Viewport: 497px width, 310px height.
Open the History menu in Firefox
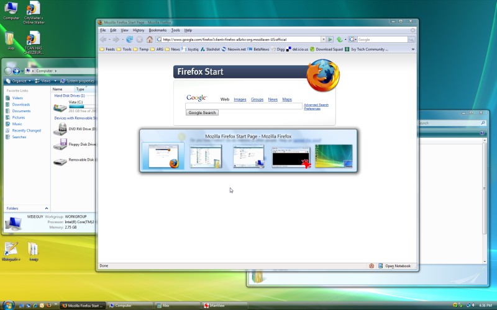coord(139,30)
